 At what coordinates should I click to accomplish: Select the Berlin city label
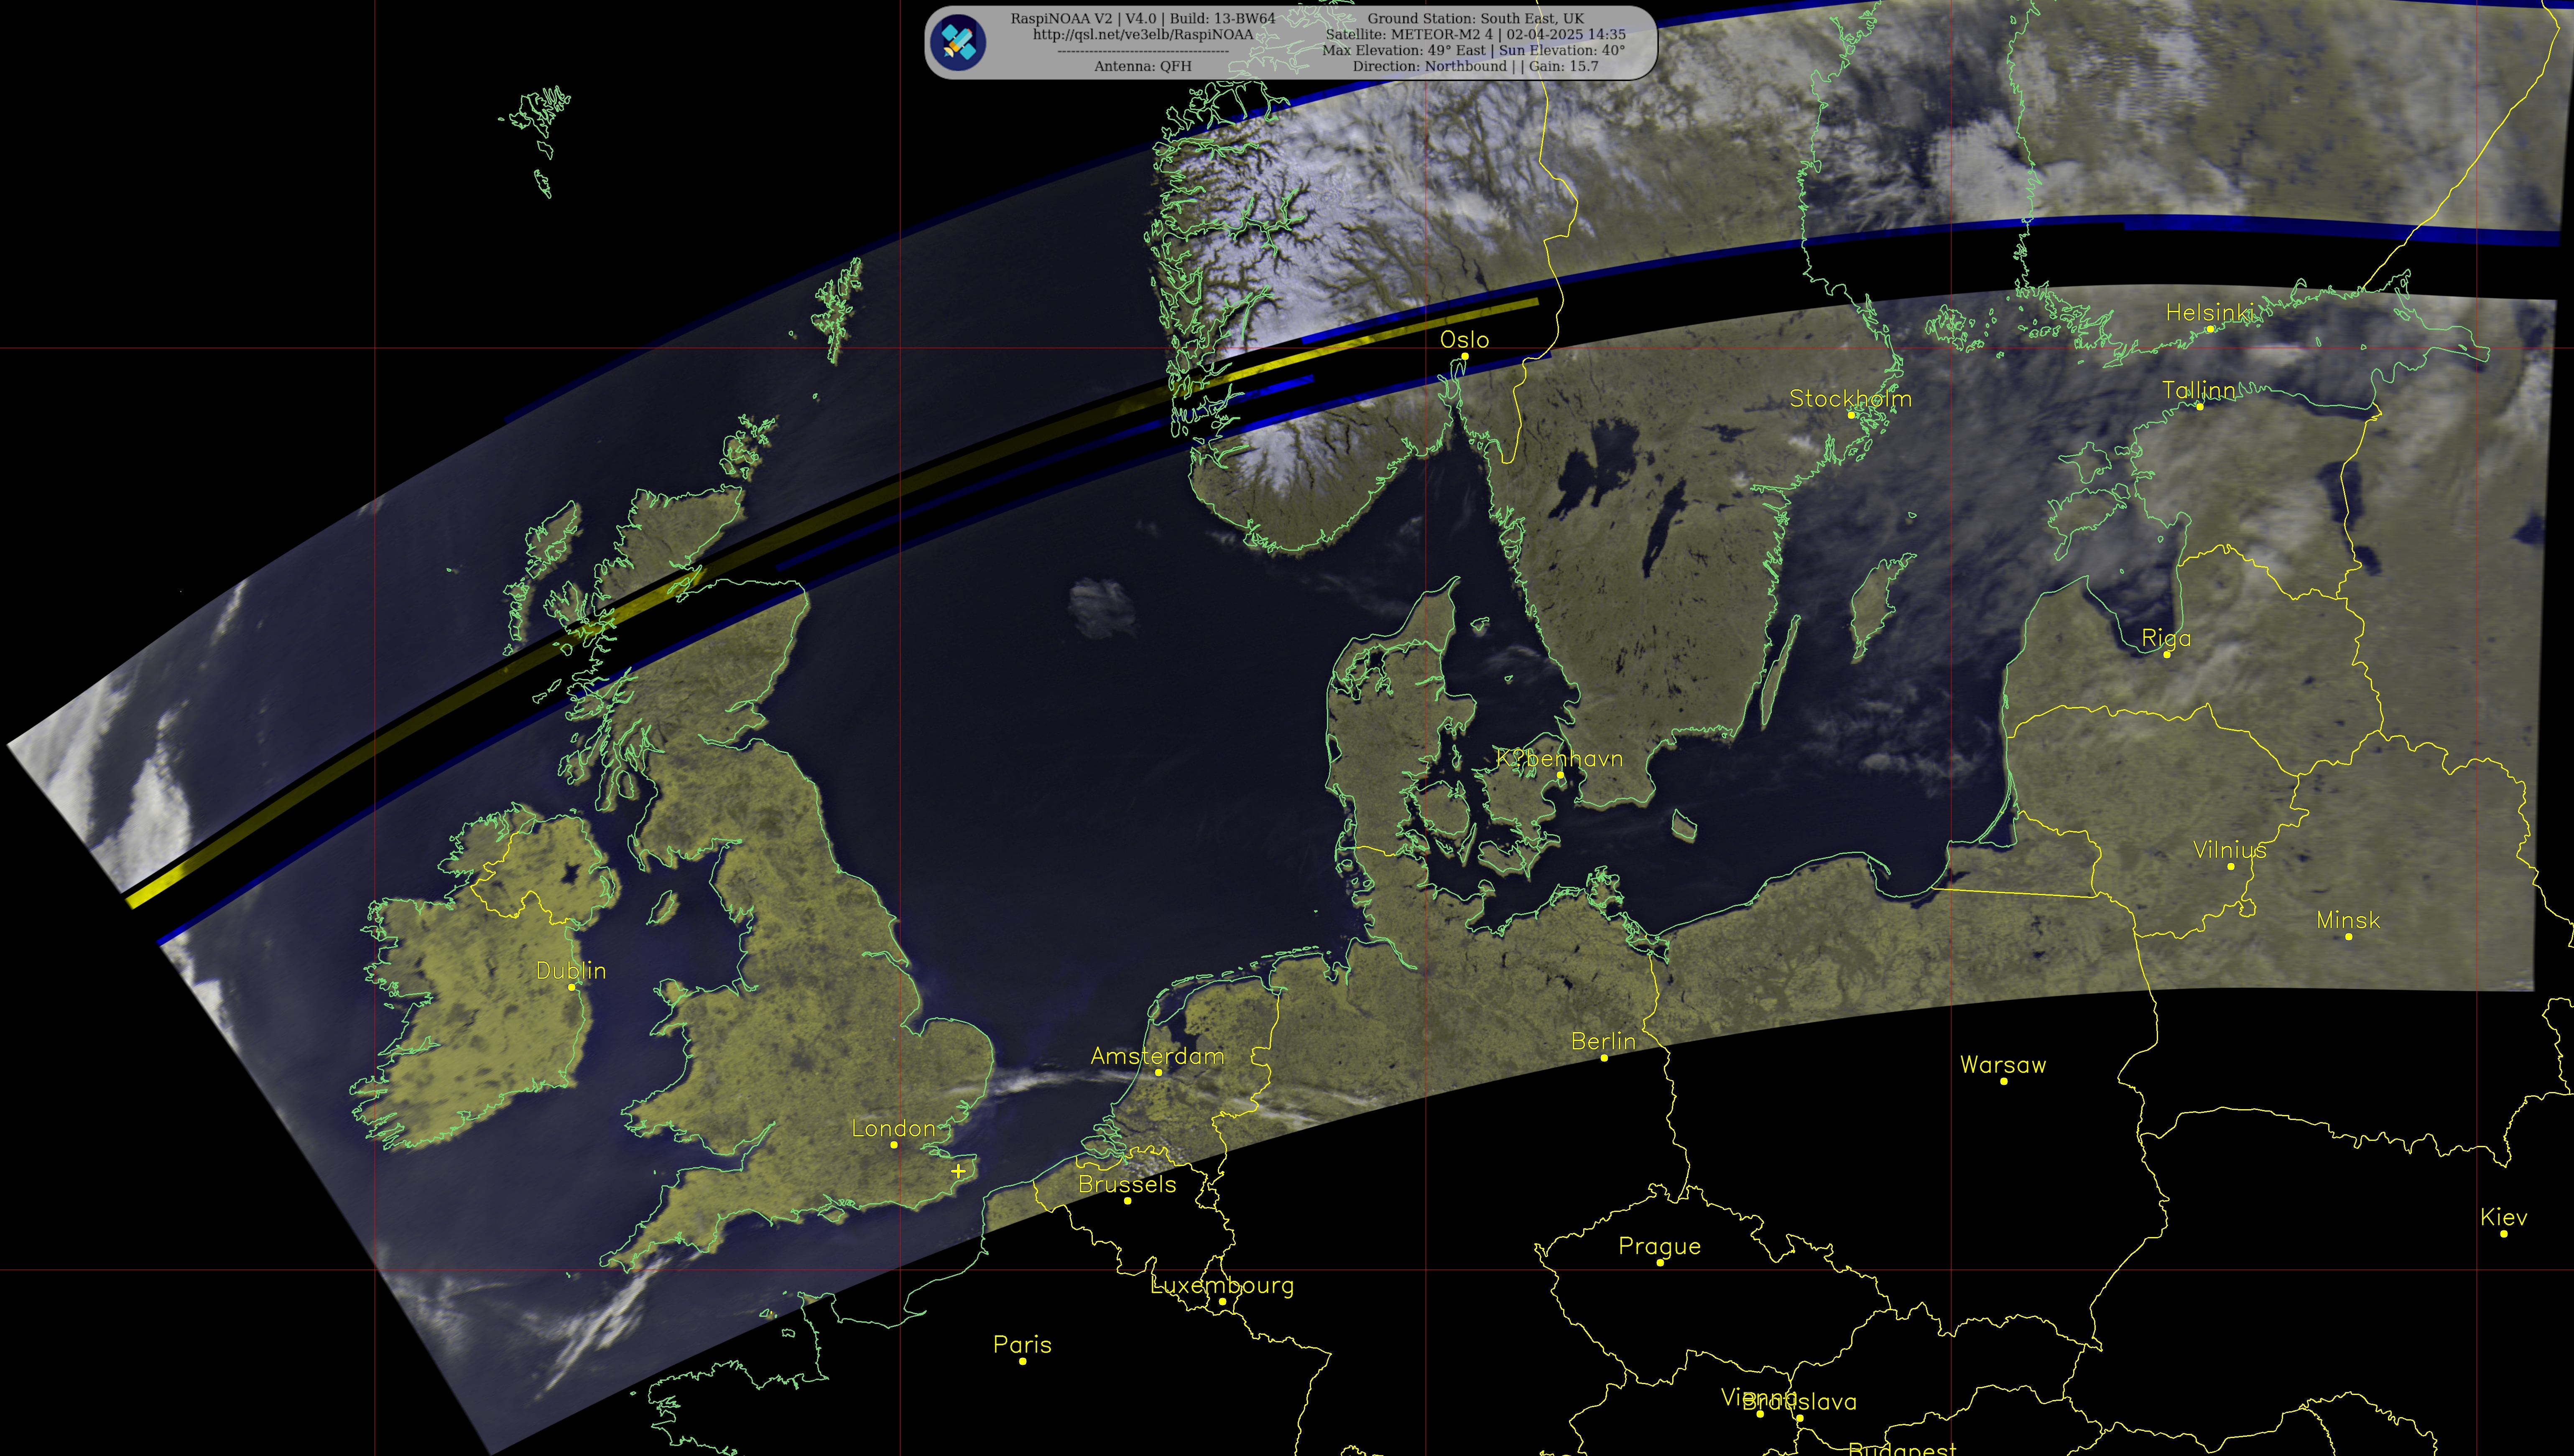(x=1604, y=1041)
